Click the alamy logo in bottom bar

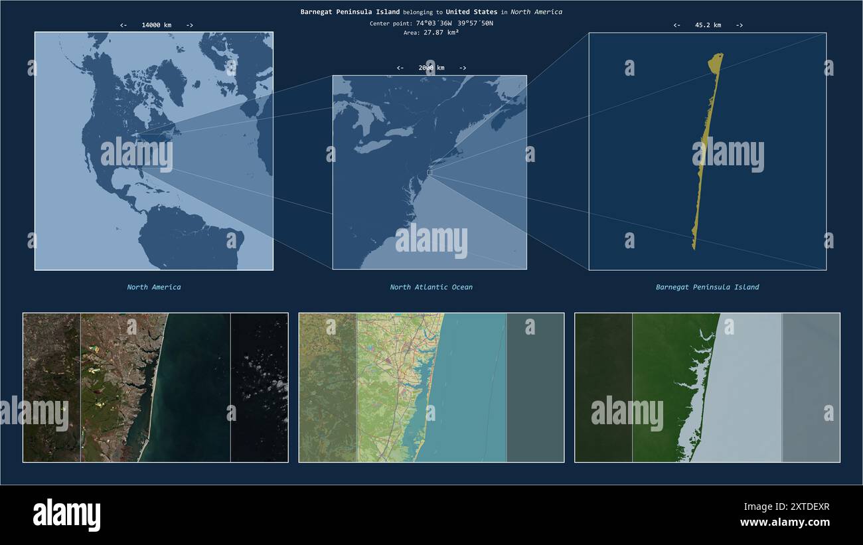[66, 515]
